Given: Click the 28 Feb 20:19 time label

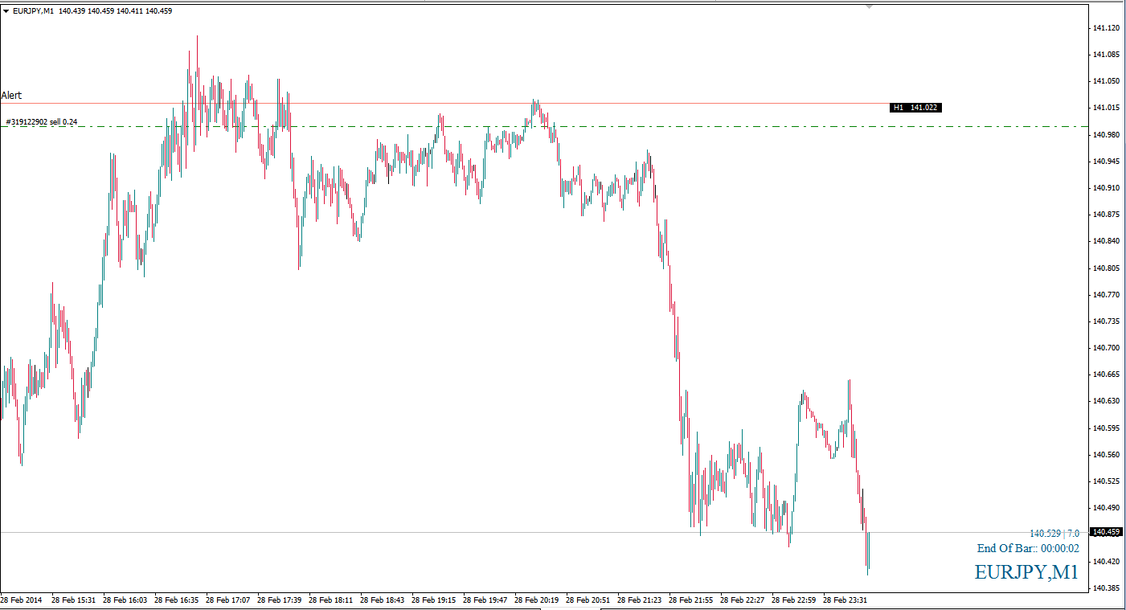Looking at the screenshot, I should click(536, 600).
